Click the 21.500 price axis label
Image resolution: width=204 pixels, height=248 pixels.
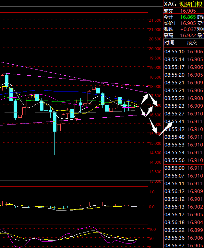(155, 20)
